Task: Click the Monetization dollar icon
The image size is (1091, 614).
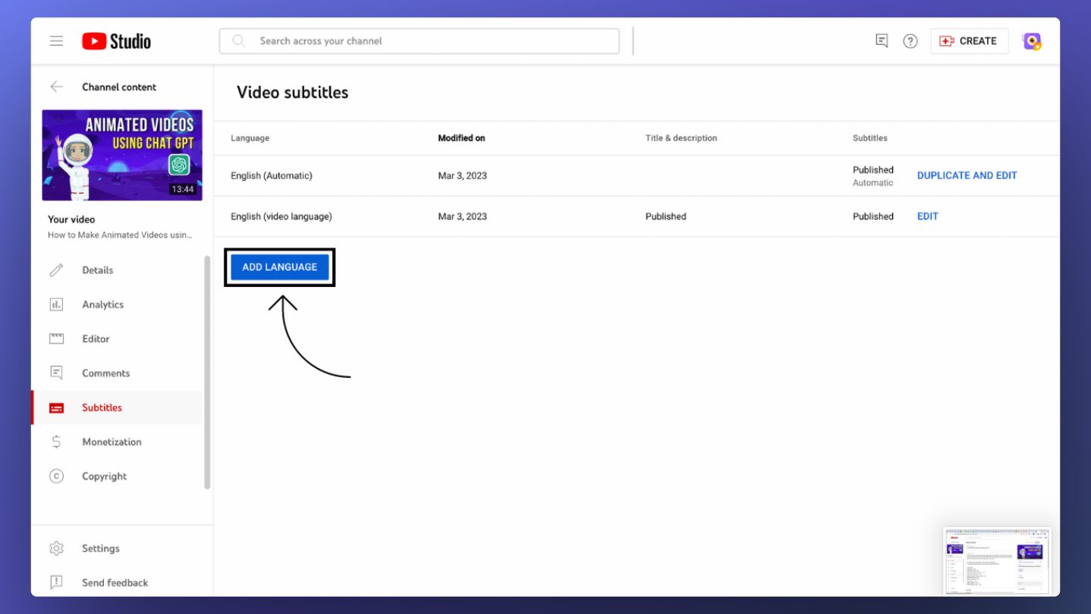Action: [56, 442]
